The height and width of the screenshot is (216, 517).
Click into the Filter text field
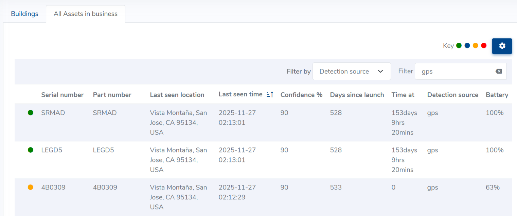click(x=455, y=71)
